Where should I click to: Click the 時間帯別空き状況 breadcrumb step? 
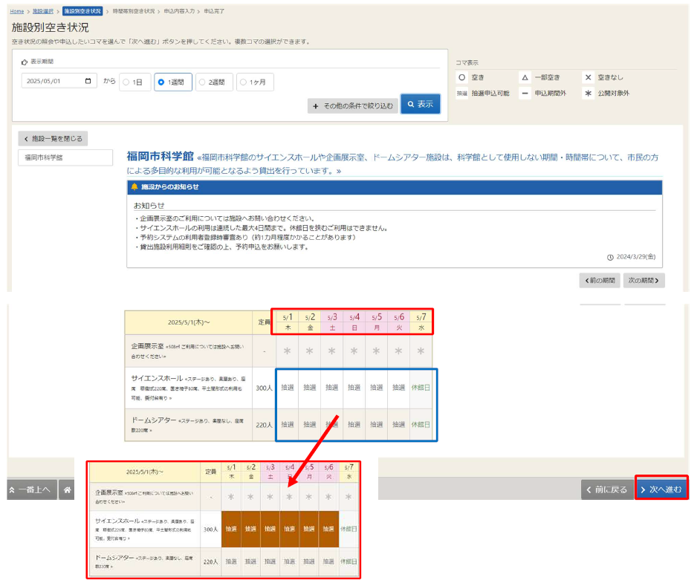pyautogui.click(x=133, y=11)
